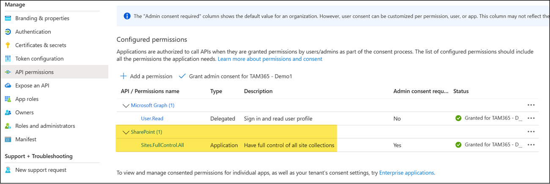This screenshot has height=184, width=550.
Task: Click the Branding & properties icon
Action: point(8,18)
